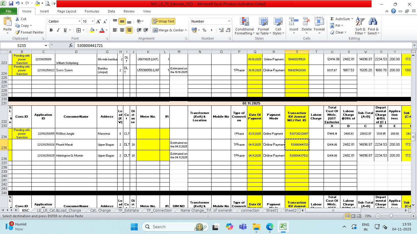Open the TP_Connection sheet tab
This screenshot has width=417, height=234.
[159, 210]
